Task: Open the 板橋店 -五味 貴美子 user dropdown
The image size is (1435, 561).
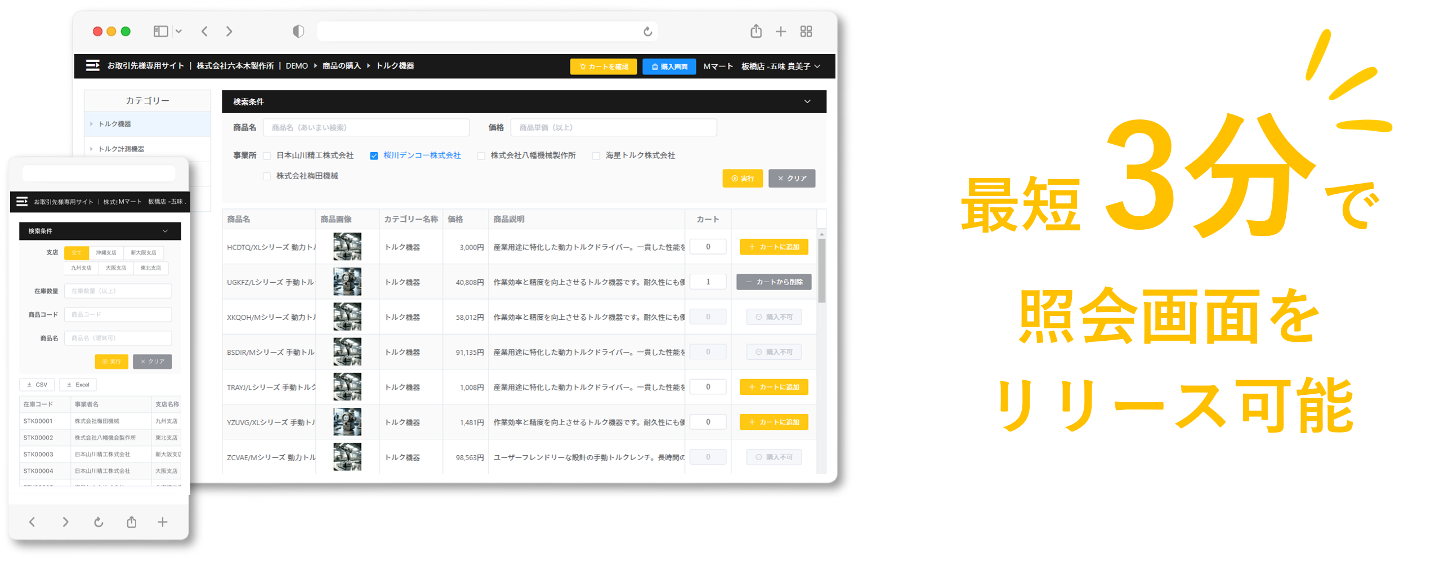Action: [x=780, y=66]
